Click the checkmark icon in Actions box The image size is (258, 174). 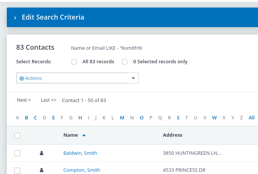21,78
